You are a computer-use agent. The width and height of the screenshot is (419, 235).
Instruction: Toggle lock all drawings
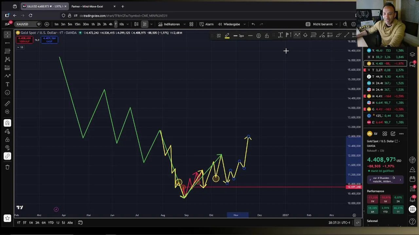pyautogui.click(x=7, y=140)
